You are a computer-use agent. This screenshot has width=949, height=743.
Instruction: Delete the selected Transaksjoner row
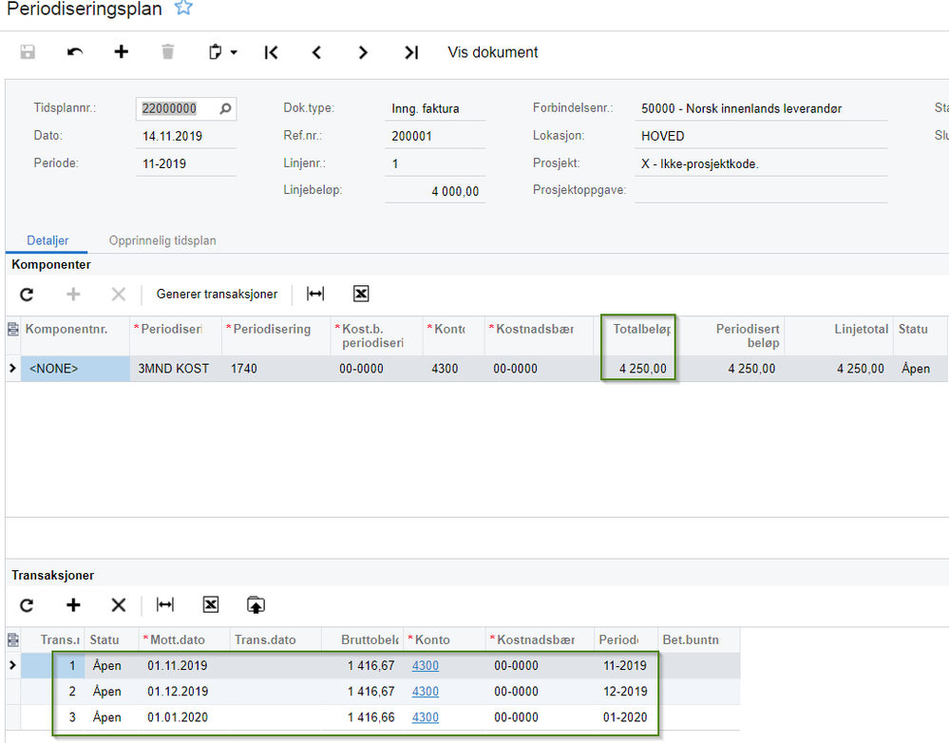(119, 605)
